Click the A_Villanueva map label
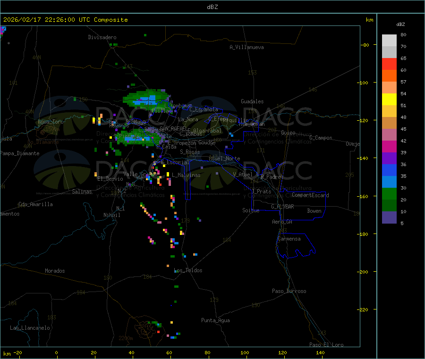Screen dimensions: 425x359 pyautogui.click(x=246, y=47)
